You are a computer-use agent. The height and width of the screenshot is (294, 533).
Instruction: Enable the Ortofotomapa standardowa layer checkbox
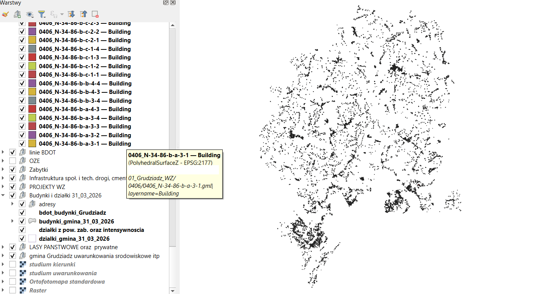pyautogui.click(x=13, y=282)
